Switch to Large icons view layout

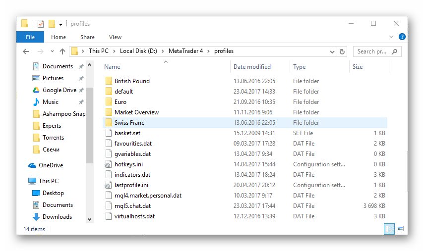pos(400,229)
